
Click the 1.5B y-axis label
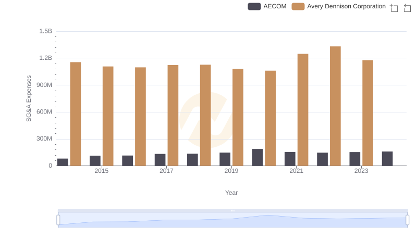46,31
